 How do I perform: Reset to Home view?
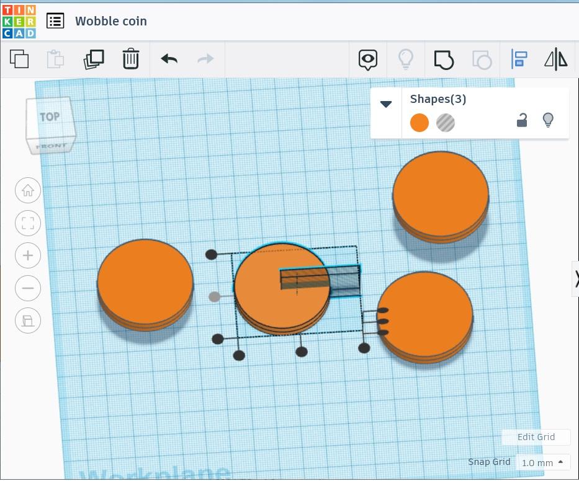28,190
